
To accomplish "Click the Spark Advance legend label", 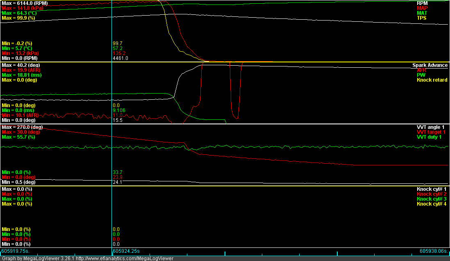I will pos(430,65).
